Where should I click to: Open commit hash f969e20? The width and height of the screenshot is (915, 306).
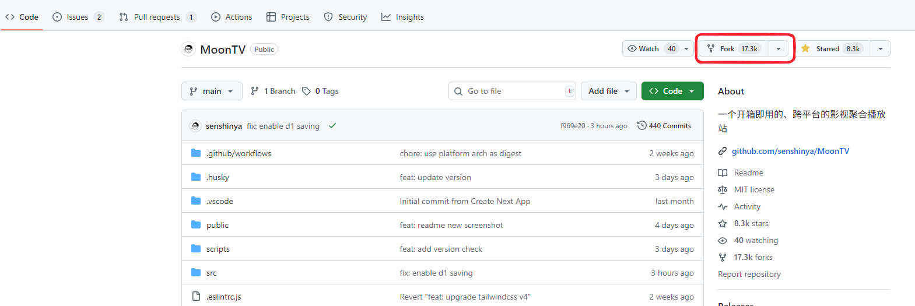point(573,126)
